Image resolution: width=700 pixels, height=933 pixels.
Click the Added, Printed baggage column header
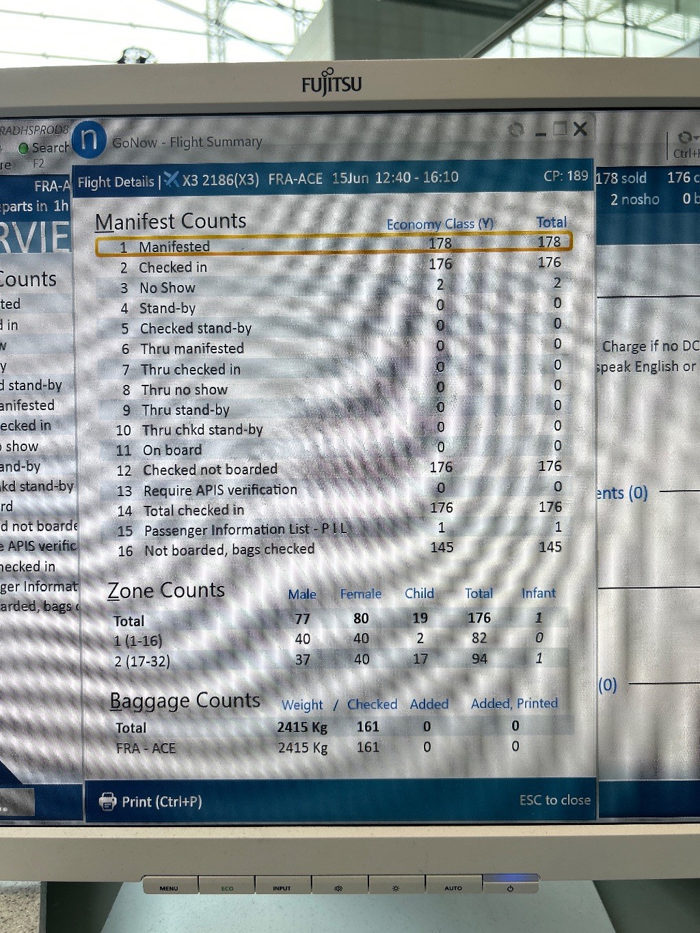pos(514,703)
